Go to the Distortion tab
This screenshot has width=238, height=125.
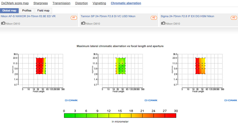[x=81, y=3]
